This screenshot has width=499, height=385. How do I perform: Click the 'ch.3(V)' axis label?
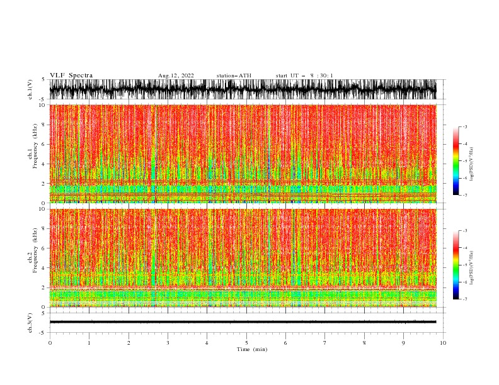[x=30, y=323]
